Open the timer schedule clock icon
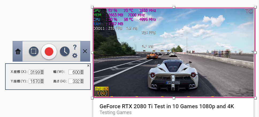The width and height of the screenshot is (259, 117). [64, 51]
